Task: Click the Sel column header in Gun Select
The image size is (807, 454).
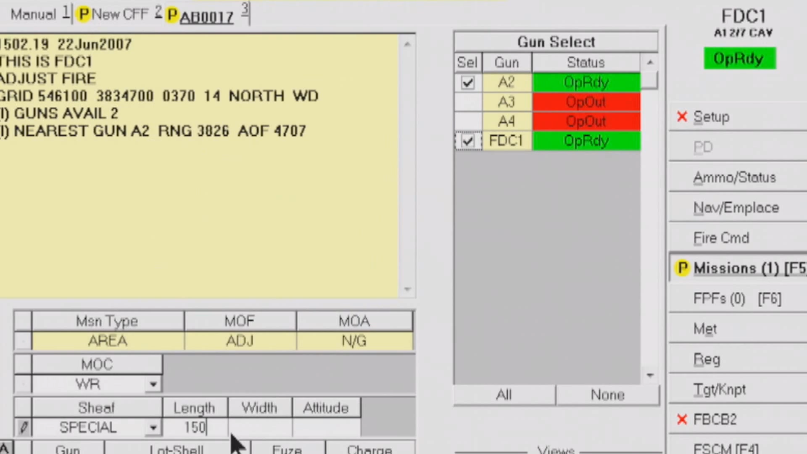Action: point(468,63)
